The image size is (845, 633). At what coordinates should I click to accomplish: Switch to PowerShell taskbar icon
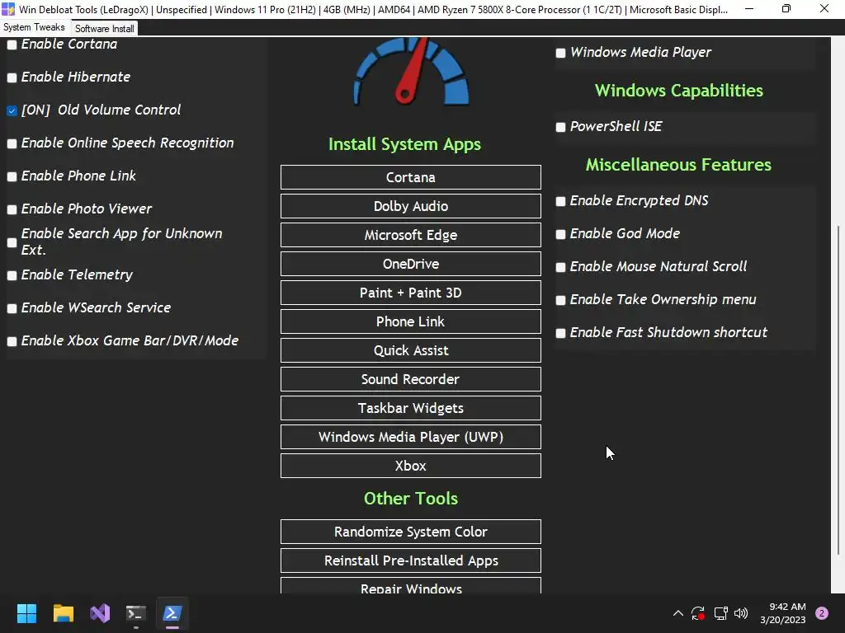point(172,613)
